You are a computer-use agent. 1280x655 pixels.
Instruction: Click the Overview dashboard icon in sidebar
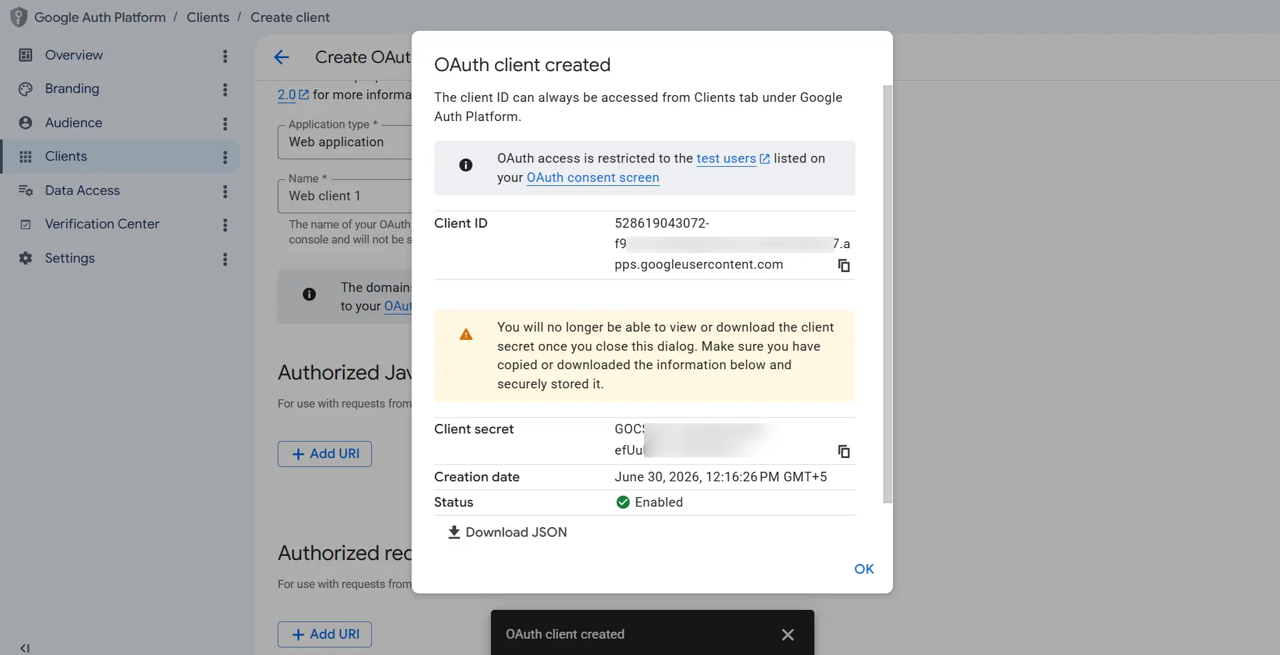coord(25,55)
